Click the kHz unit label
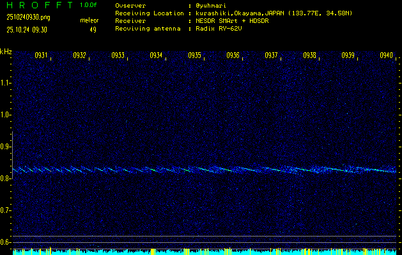The image size is (402, 255). (6, 51)
